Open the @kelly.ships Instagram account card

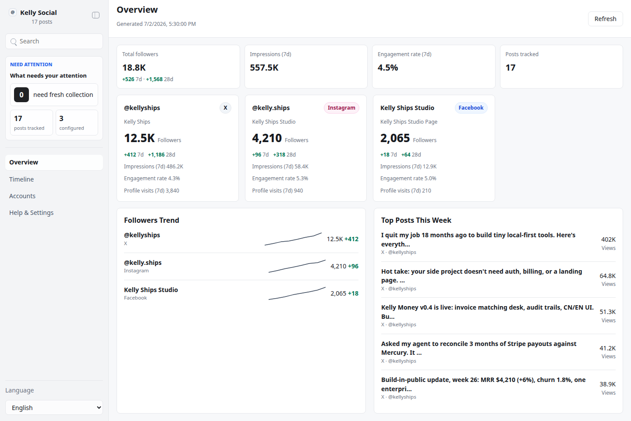(306, 148)
